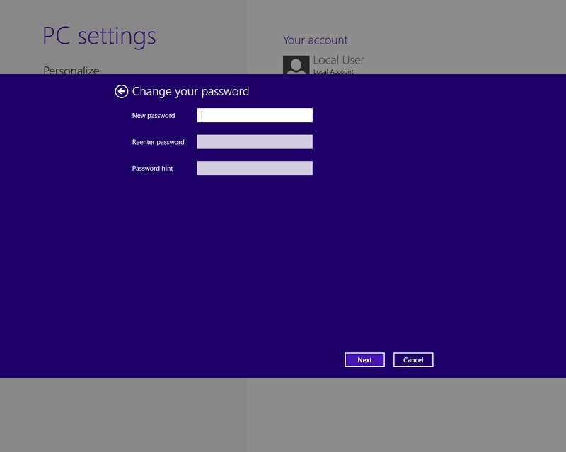Click the Local Account subtitle text
The width and height of the screenshot is (566, 452).
pos(333,71)
